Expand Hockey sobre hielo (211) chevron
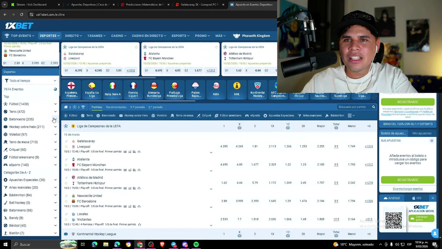 click(x=55, y=127)
